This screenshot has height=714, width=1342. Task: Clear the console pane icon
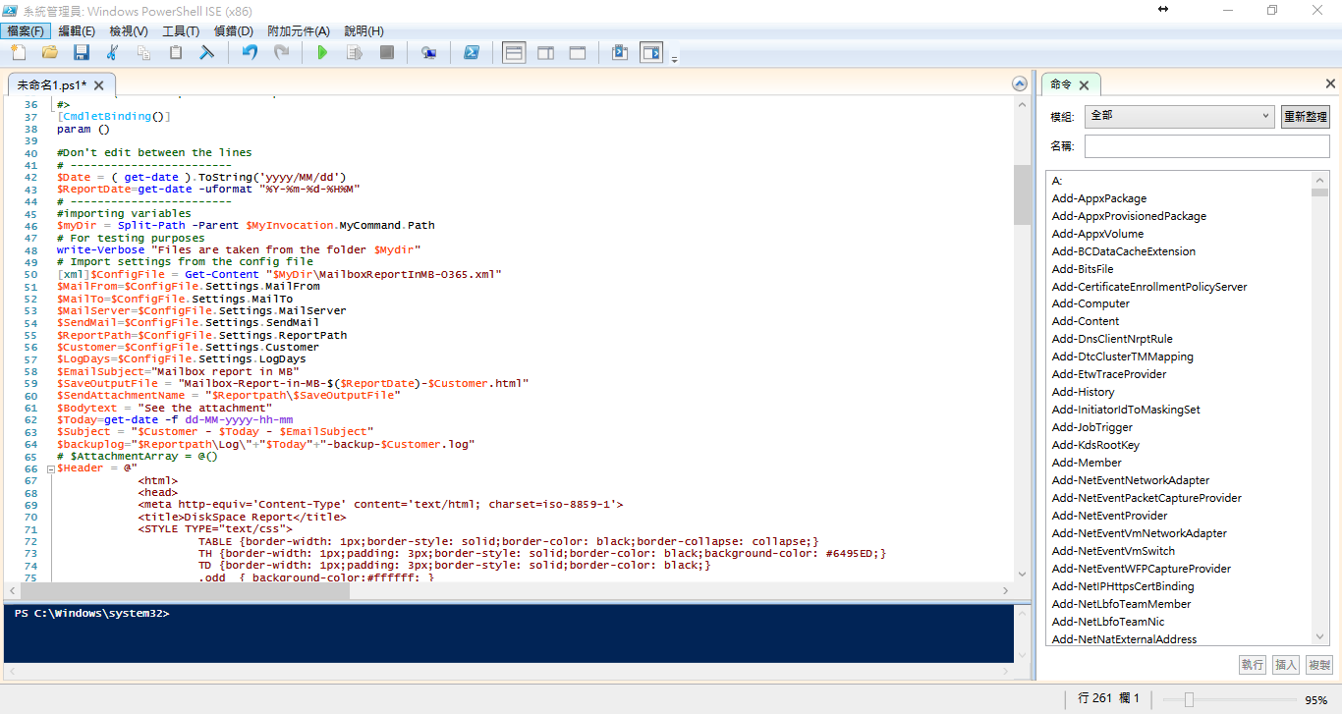pyautogui.click(x=207, y=53)
